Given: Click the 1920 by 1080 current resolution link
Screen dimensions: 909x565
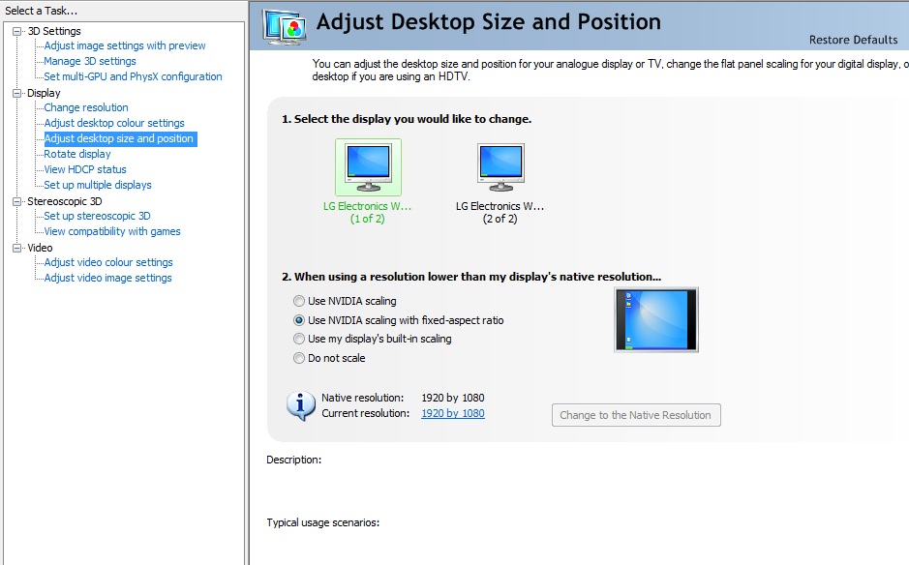Looking at the screenshot, I should (x=452, y=413).
